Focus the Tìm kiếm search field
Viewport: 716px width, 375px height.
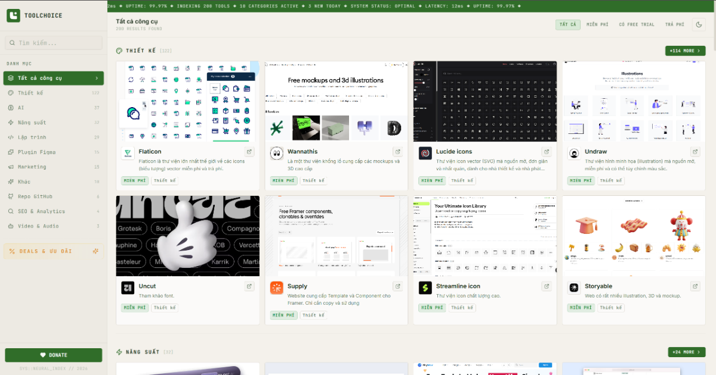[54, 43]
